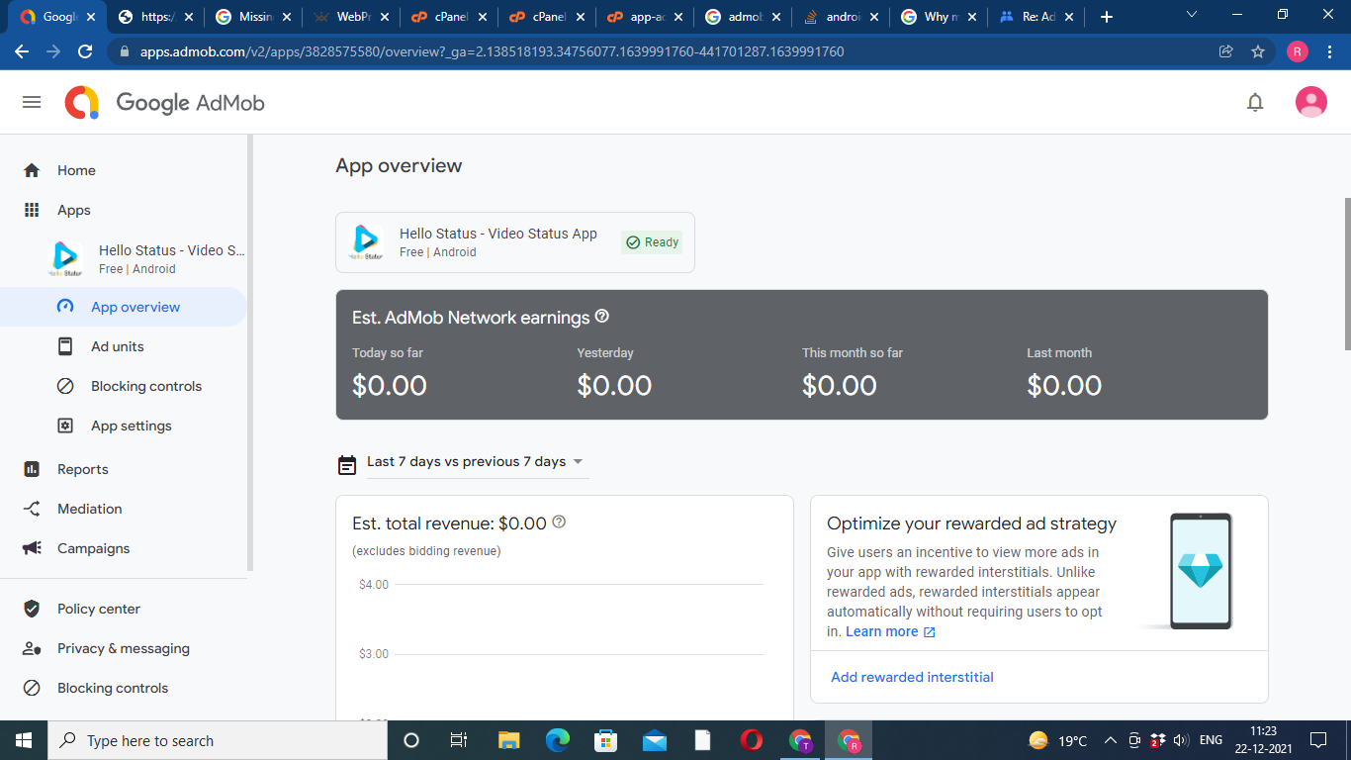1351x760 pixels.
Task: Select App overview in the sidebar
Action: [x=124, y=307]
